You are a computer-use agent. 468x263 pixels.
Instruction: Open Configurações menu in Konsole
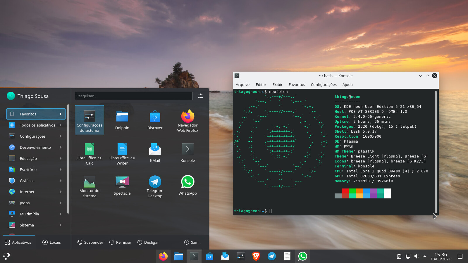pos(324,84)
